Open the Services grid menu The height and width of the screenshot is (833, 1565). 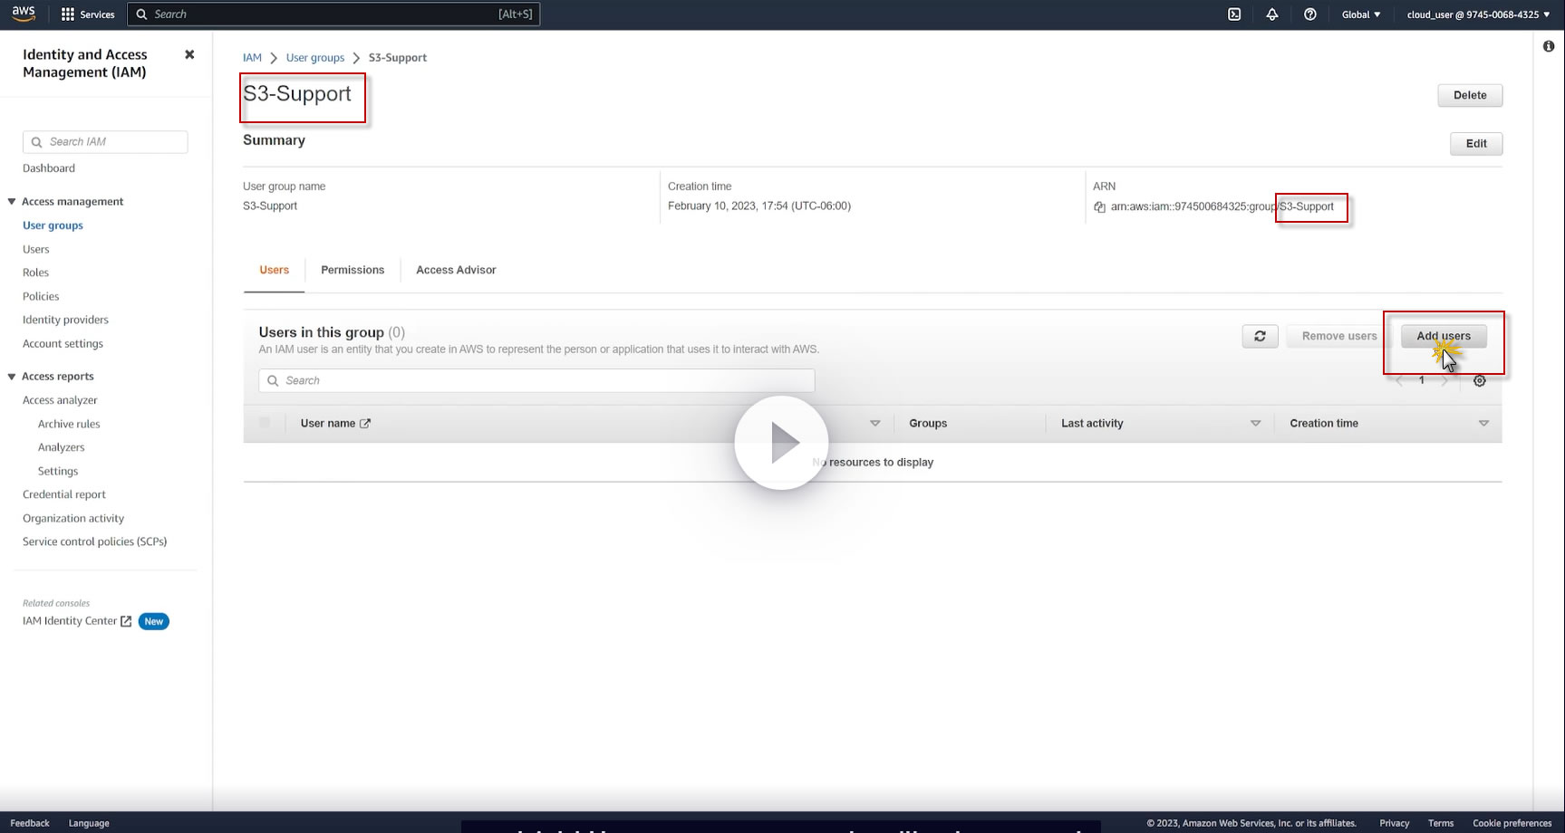(x=87, y=14)
